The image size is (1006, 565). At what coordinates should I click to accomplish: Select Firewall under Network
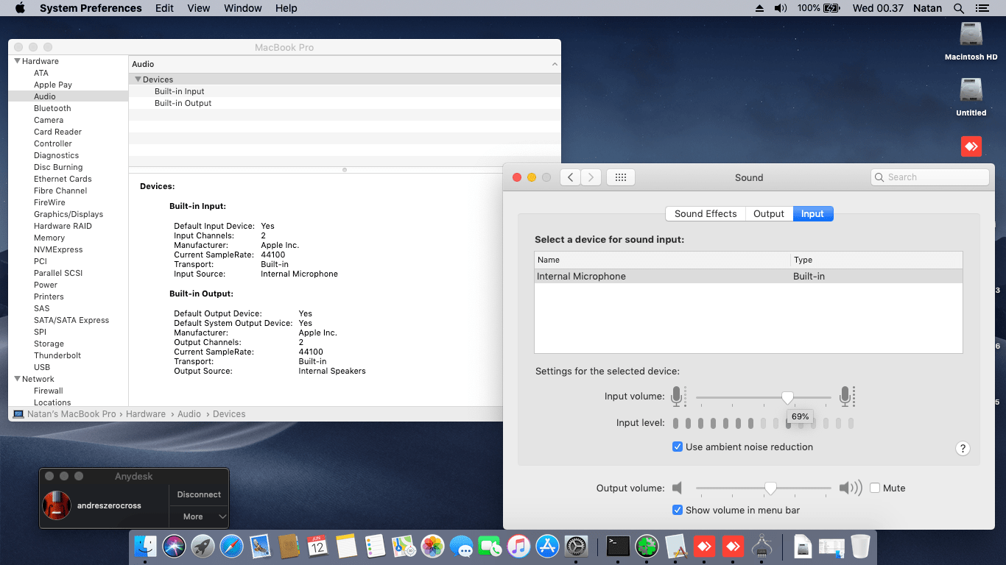point(49,391)
